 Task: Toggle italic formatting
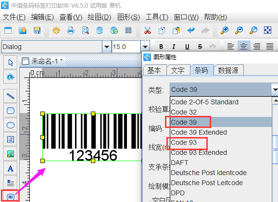coord(174,47)
